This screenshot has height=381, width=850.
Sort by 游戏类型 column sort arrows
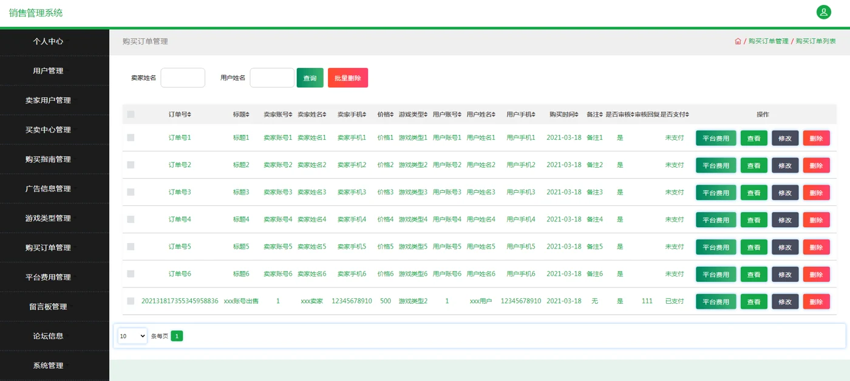coord(426,114)
